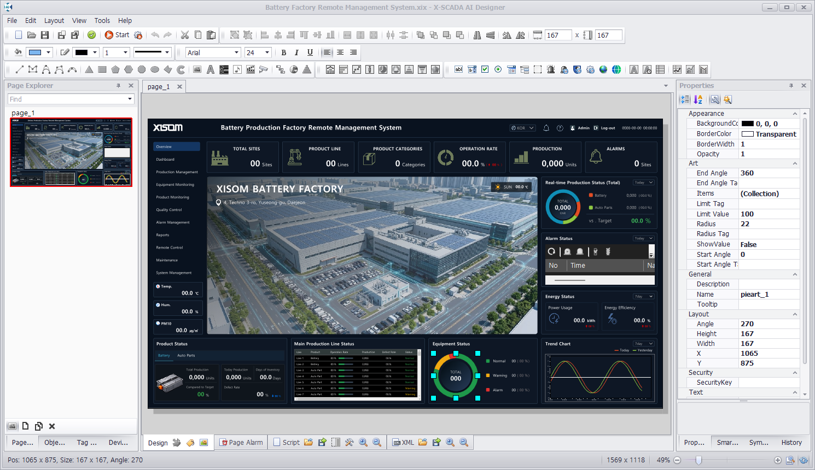This screenshot has width=815, height=470.
Task: Select the pentagon shape tool
Action: point(115,69)
